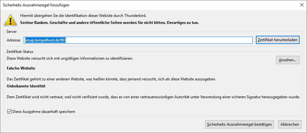Click the 'Das Zertifikat gehört' explanation text

[x=111, y=79]
